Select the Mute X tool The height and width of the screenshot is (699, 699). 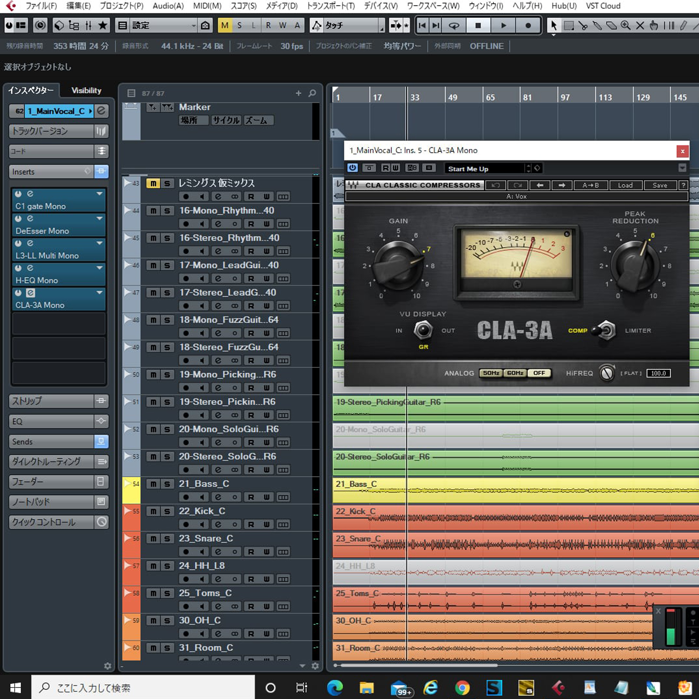pos(640,25)
